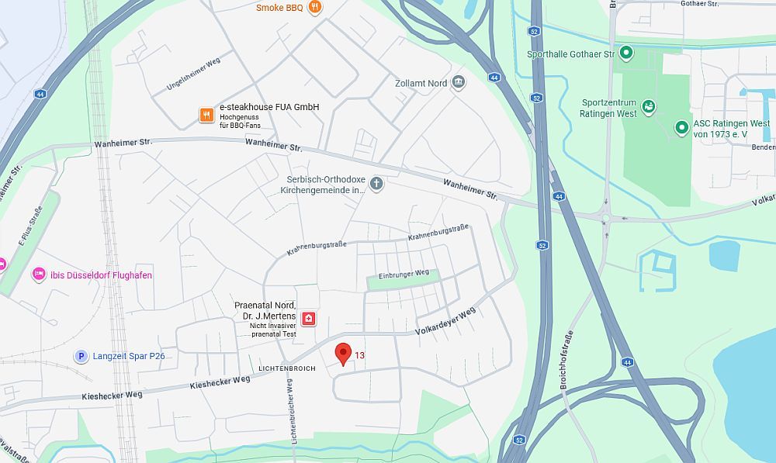The height and width of the screenshot is (463, 776).
Task: Click the Zollamt Nord government building icon
Action: [x=459, y=82]
